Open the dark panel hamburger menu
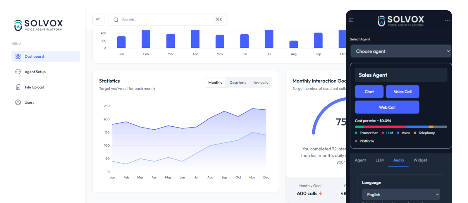 [351, 20]
